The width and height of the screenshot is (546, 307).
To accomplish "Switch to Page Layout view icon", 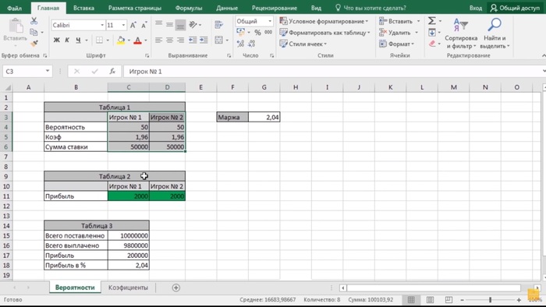I will 430,300.
